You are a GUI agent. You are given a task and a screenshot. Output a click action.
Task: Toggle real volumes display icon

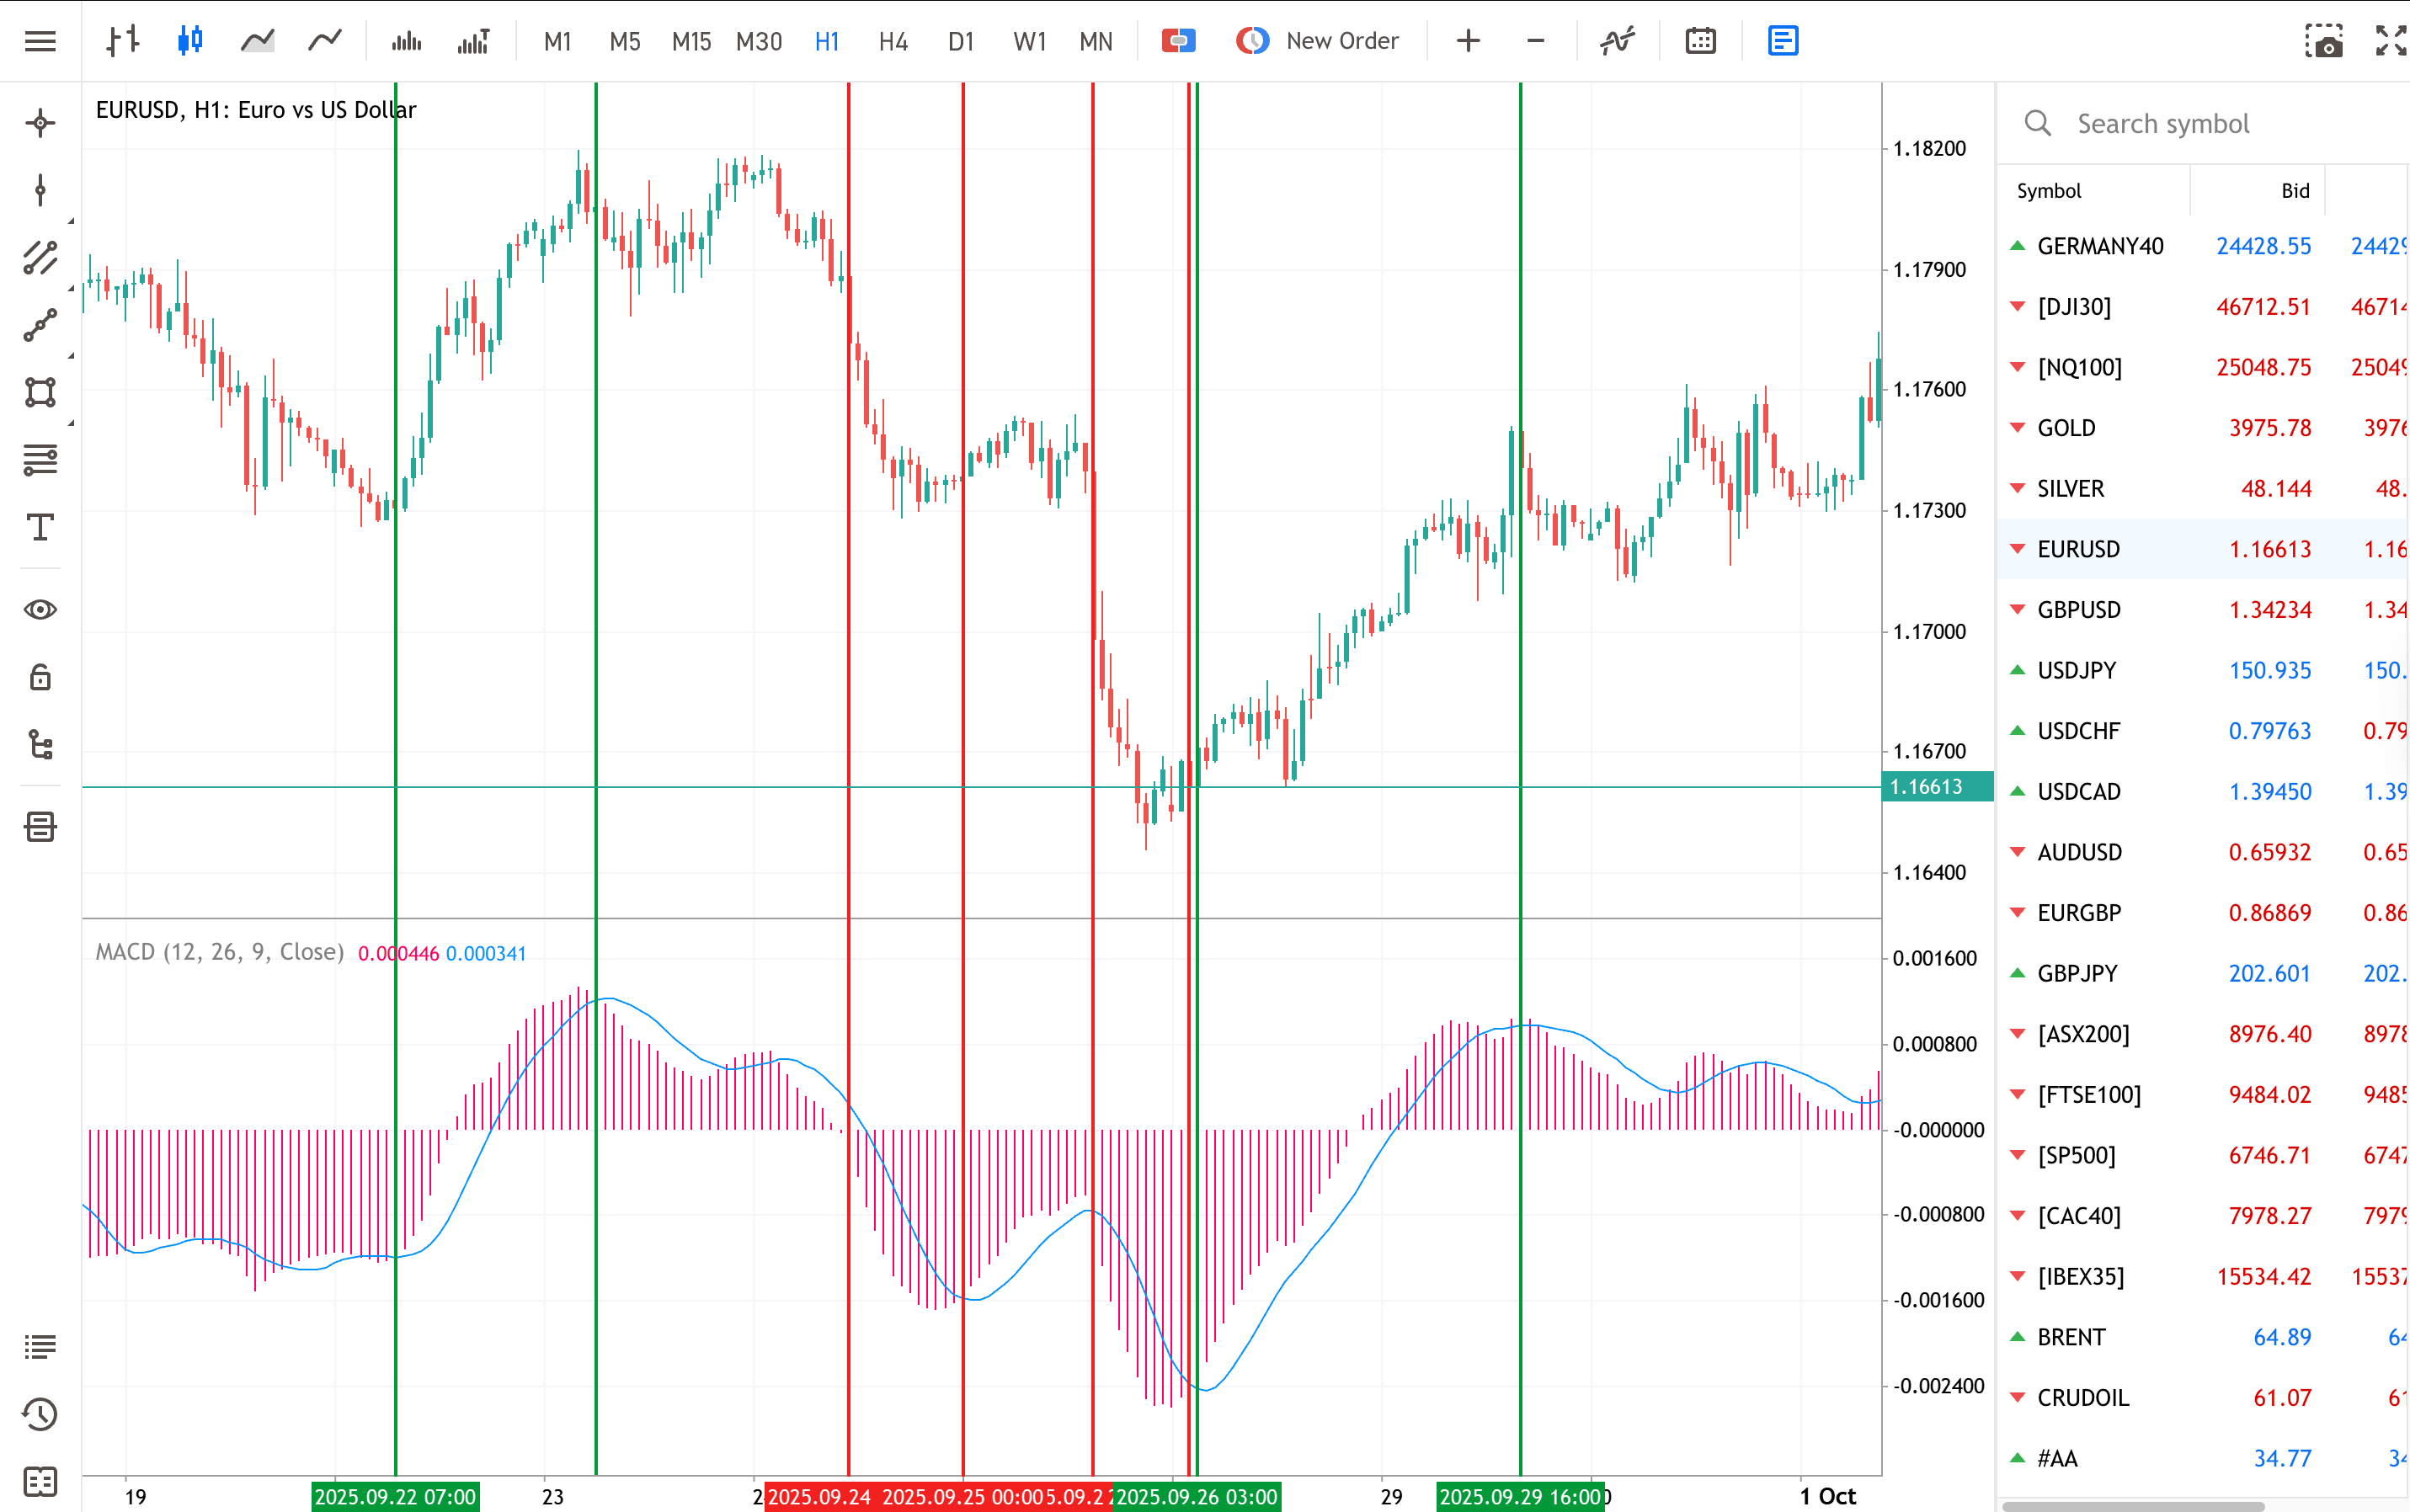coord(473,41)
